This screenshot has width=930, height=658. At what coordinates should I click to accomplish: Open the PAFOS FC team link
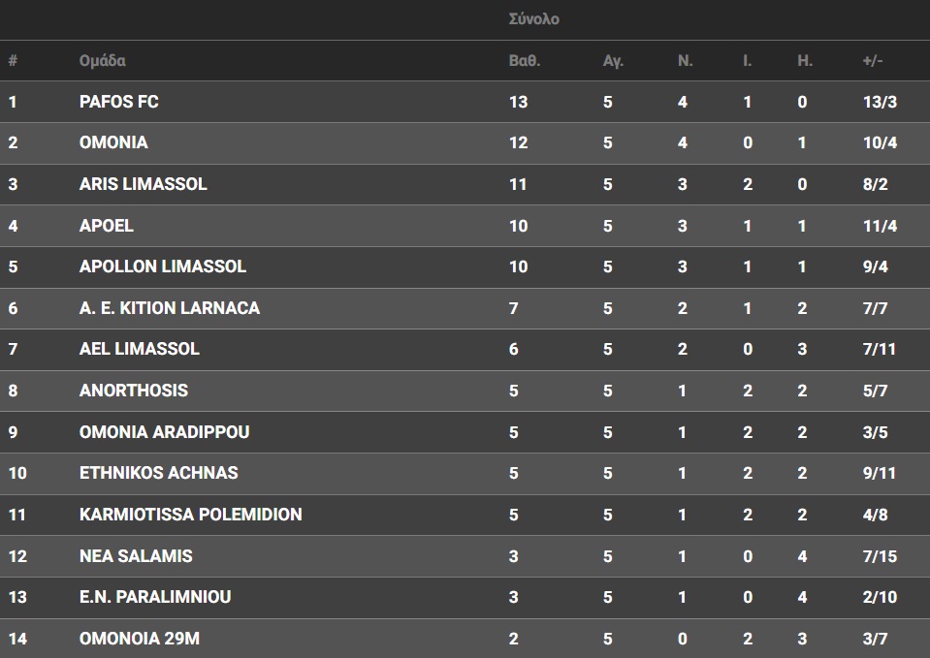pyautogui.click(x=118, y=102)
